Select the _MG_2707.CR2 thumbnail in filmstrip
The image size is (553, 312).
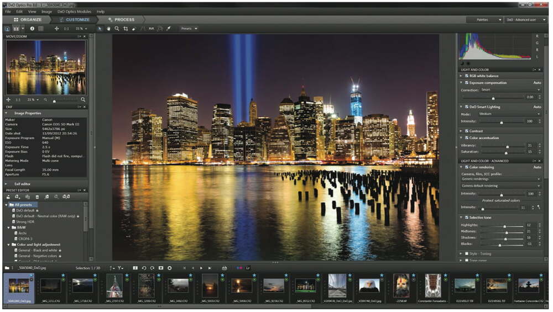(114, 286)
